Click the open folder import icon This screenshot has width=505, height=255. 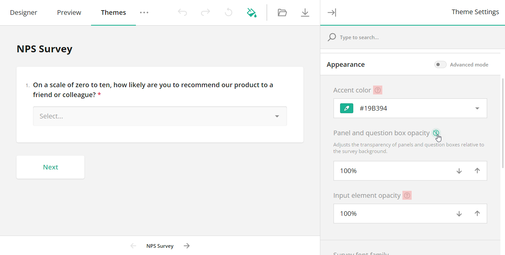click(282, 13)
